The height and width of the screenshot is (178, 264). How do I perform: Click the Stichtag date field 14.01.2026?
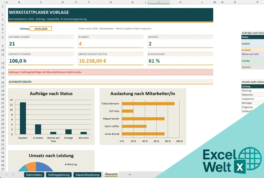[x=41, y=29]
